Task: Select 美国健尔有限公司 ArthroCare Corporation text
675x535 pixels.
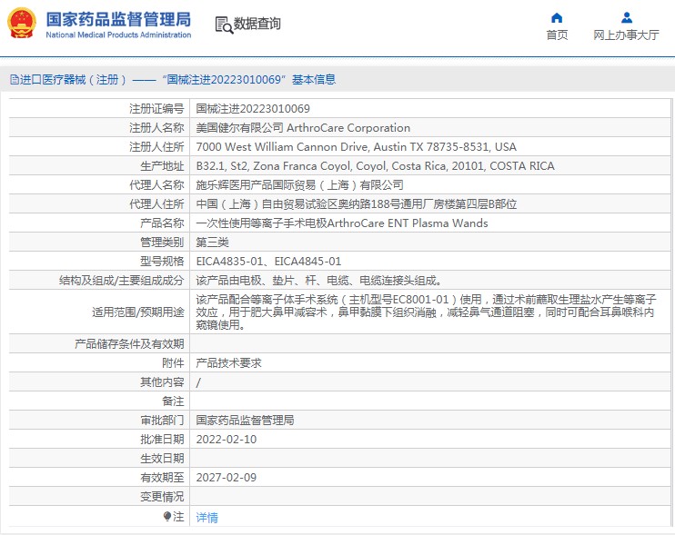Action: 303,128
